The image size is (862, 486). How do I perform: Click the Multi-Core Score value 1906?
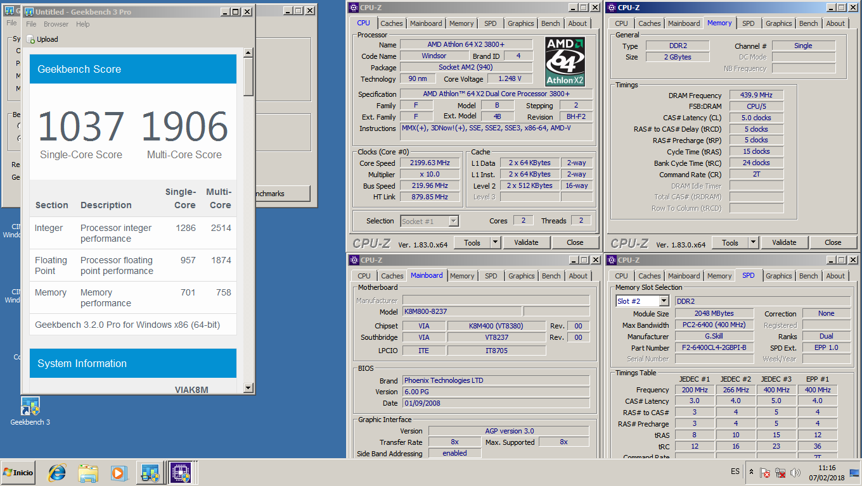tap(184, 126)
